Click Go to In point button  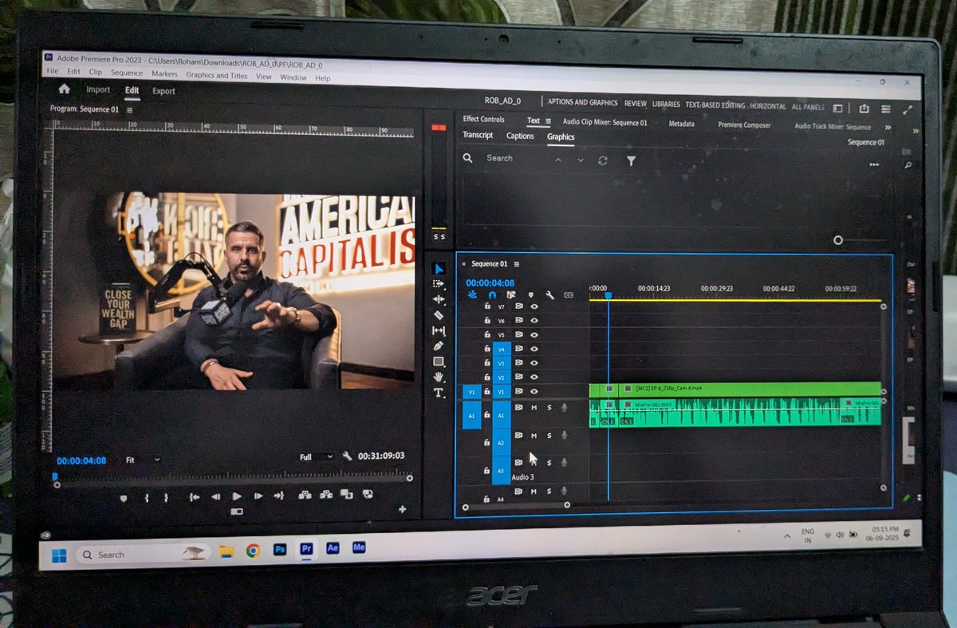pyautogui.click(x=194, y=496)
